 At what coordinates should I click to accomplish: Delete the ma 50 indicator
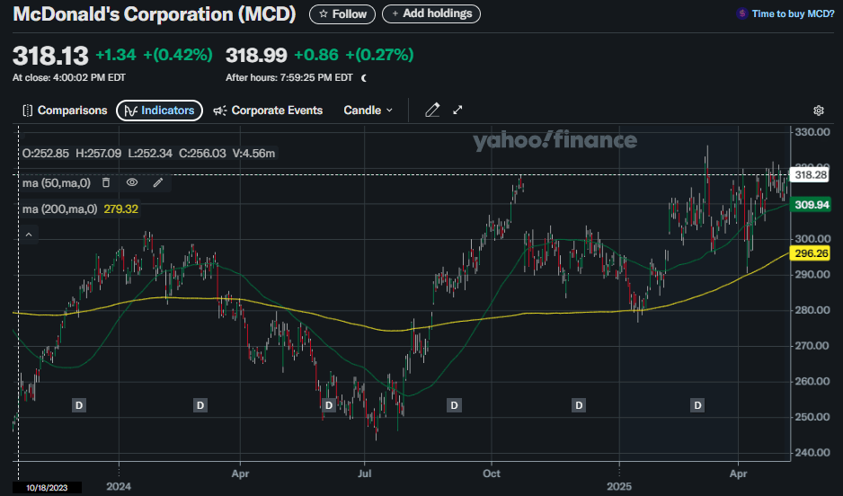(105, 182)
